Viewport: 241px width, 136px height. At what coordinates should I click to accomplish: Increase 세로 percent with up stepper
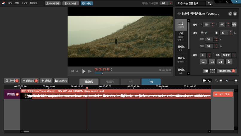216,45
